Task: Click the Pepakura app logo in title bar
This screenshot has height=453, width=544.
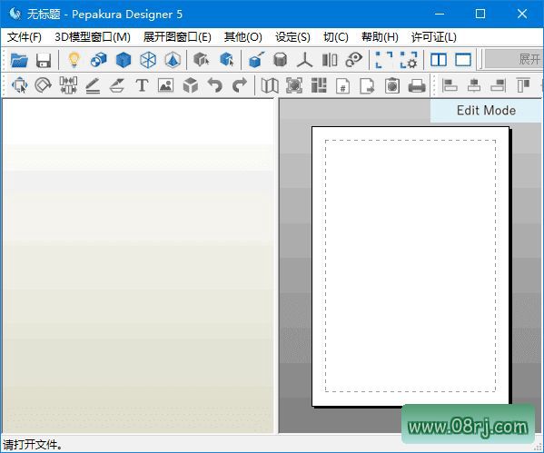Action: click(x=15, y=14)
